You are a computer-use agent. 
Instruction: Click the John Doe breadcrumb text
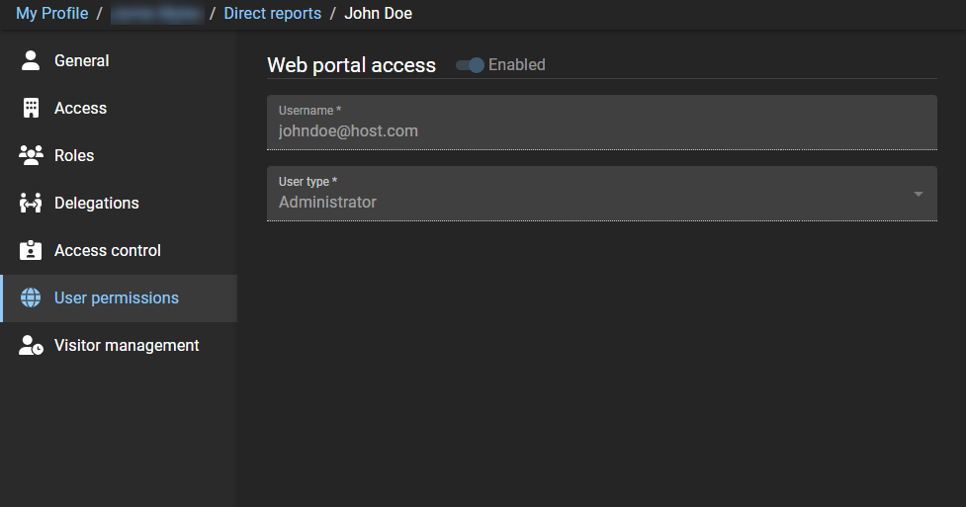click(379, 13)
